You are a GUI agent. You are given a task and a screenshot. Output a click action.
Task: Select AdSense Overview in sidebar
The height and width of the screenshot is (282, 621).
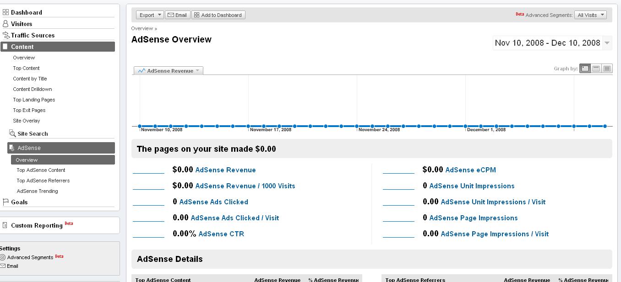(63, 160)
